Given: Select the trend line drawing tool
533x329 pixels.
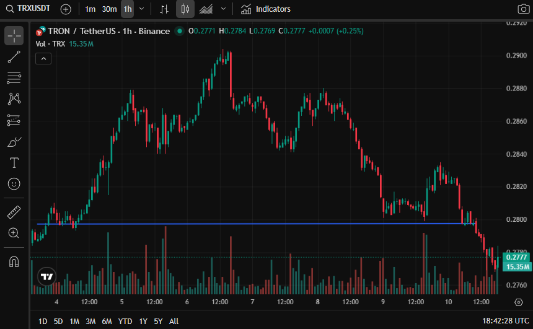Looking at the screenshot, I should pyautogui.click(x=14, y=57).
